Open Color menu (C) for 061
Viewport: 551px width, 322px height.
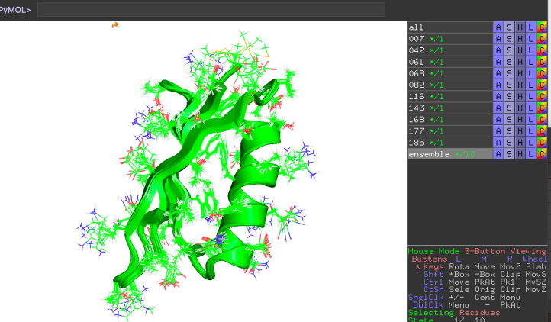(x=542, y=62)
